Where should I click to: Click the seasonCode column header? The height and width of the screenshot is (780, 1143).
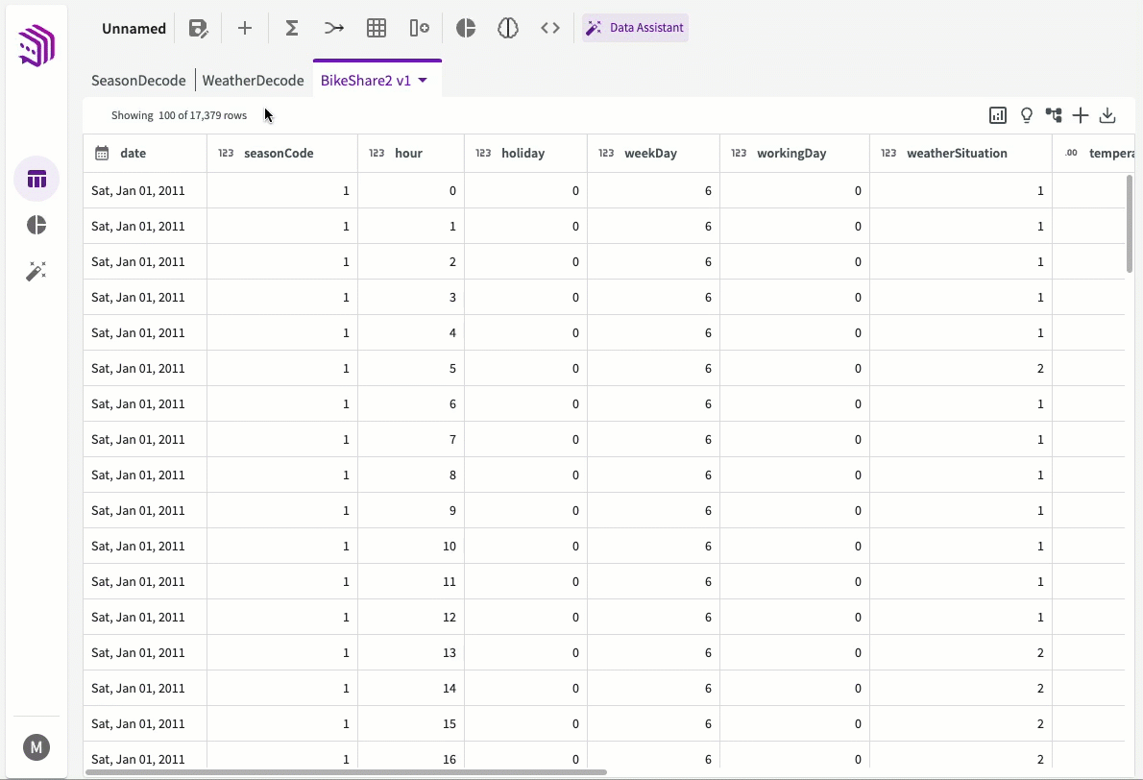point(282,153)
